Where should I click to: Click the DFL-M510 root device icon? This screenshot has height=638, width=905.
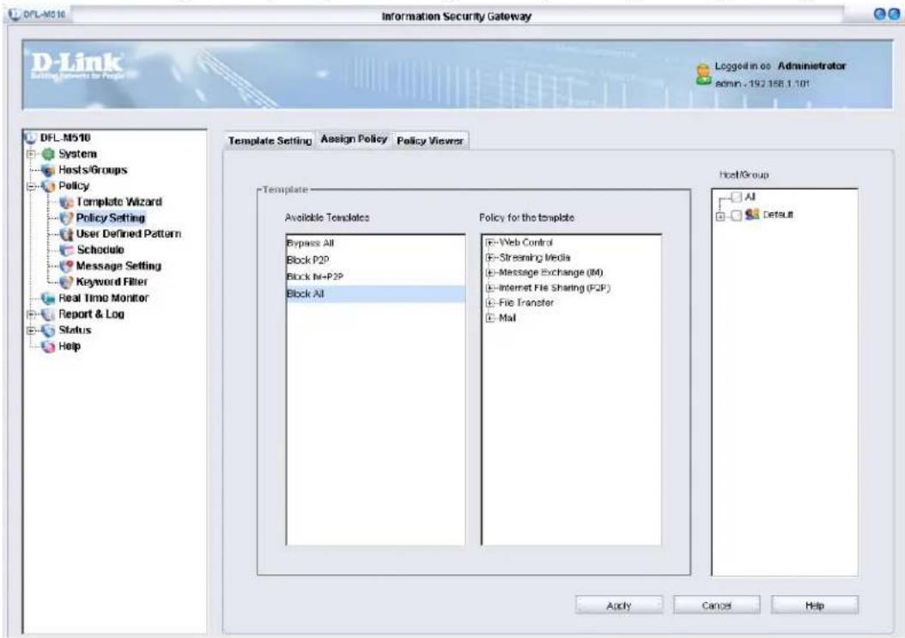[x=30, y=138]
